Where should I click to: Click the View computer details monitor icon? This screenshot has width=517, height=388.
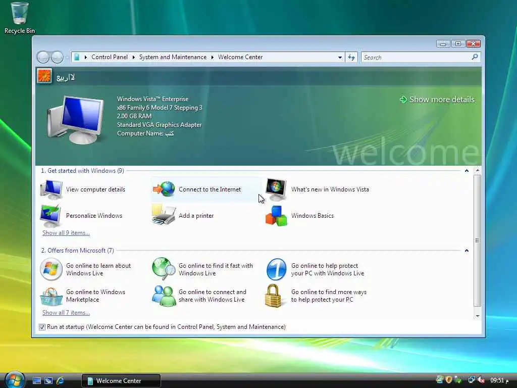[x=51, y=189]
